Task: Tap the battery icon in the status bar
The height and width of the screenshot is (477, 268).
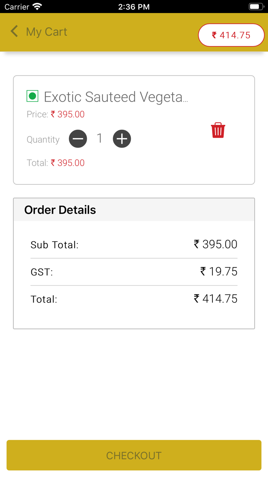Action: [255, 7]
